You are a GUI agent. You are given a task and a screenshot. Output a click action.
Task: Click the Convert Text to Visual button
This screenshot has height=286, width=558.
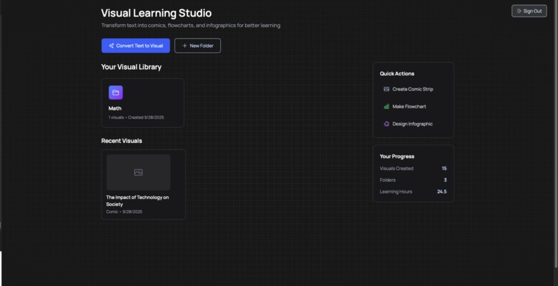pyautogui.click(x=136, y=46)
